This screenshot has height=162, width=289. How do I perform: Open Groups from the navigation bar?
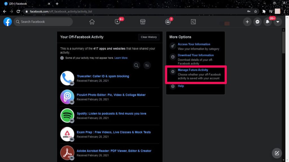(x=168, y=22)
